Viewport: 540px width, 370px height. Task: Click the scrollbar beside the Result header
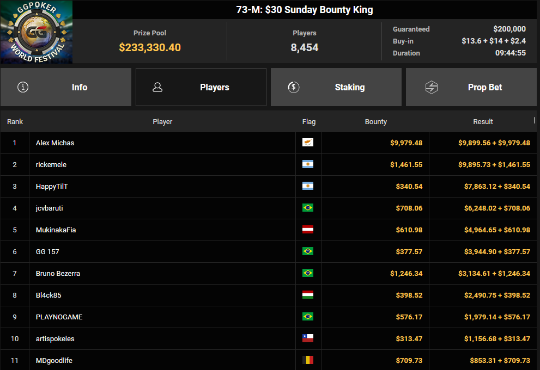(x=535, y=120)
